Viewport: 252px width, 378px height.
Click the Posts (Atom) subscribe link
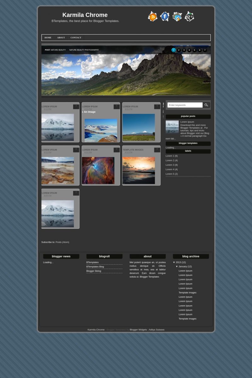pyautogui.click(x=62, y=242)
